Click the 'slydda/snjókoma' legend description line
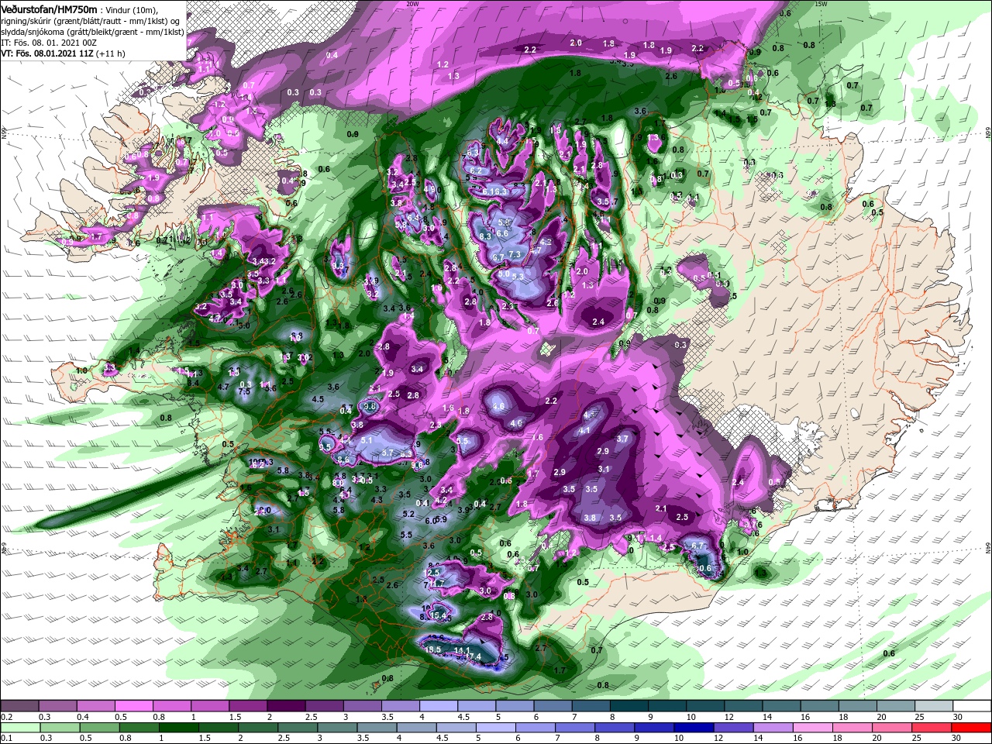Viewport: 992px width, 744px height. (91, 32)
